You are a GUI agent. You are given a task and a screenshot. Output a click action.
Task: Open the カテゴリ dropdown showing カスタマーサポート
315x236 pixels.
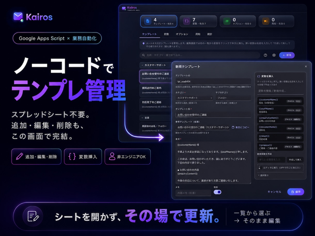[x=194, y=98]
